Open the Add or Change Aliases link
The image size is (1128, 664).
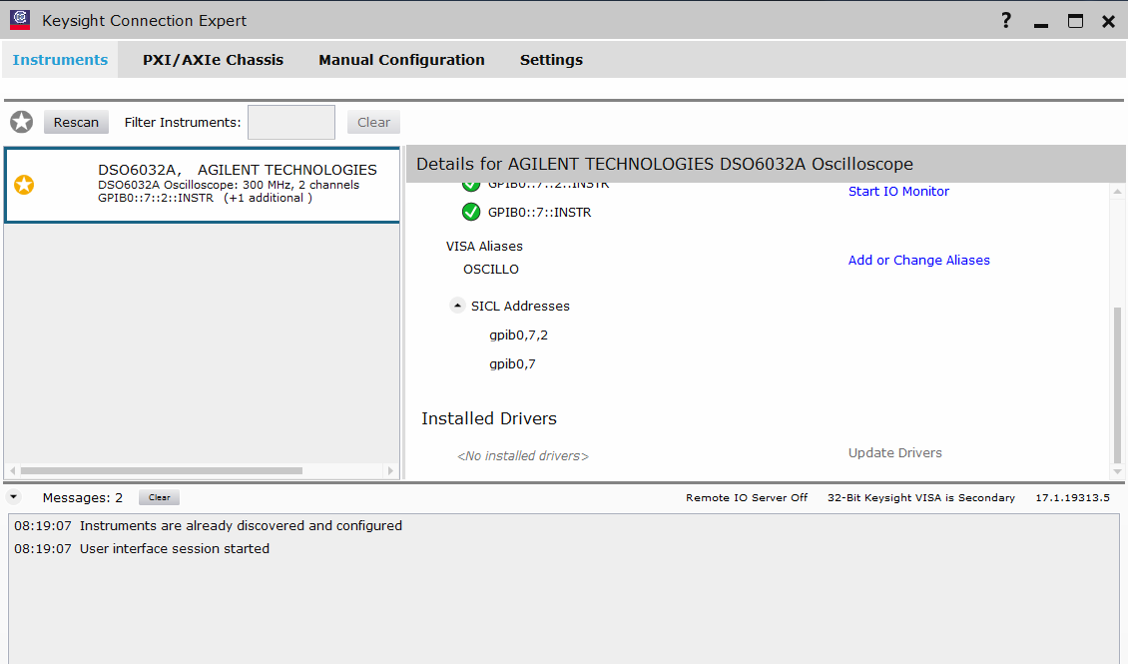(918, 261)
